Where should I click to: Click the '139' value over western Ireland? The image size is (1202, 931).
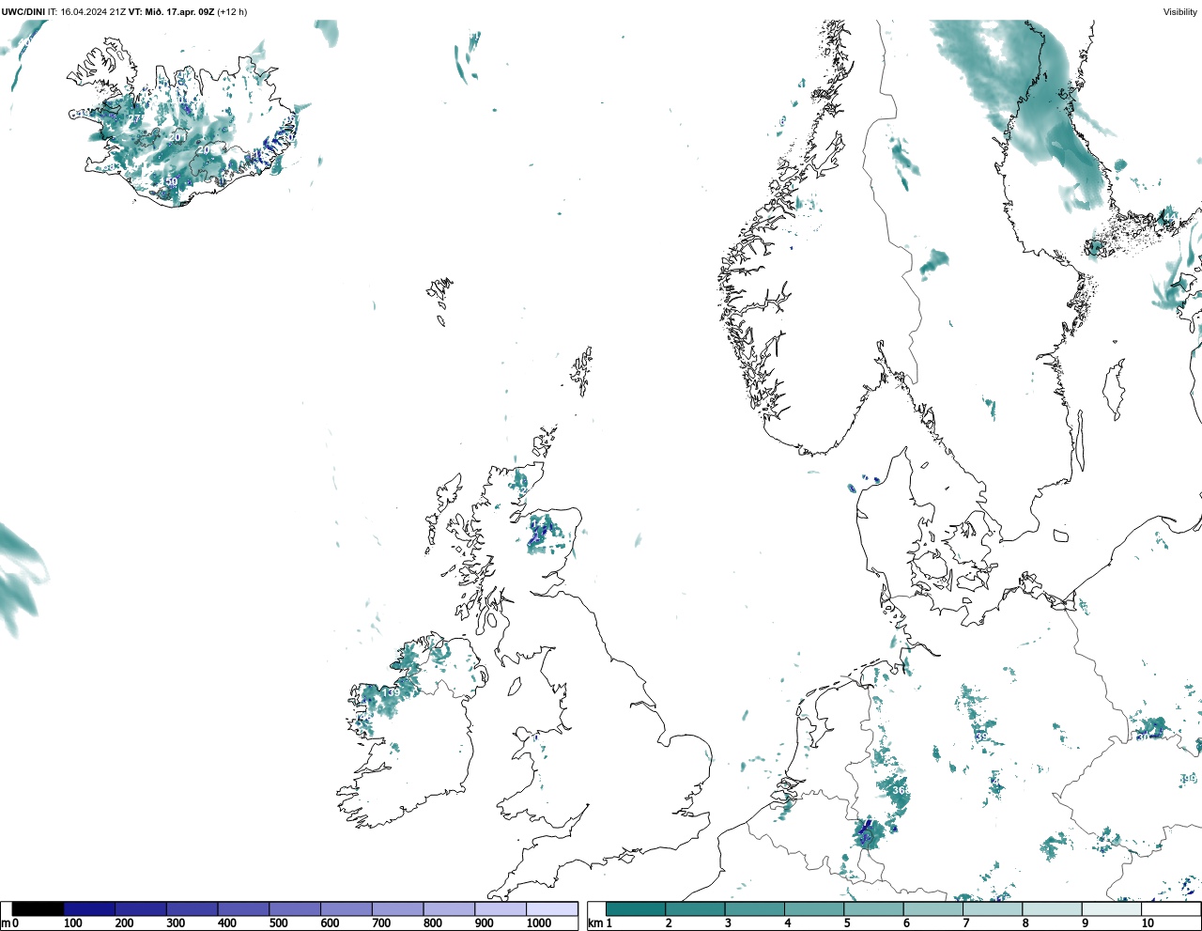pyautogui.click(x=391, y=692)
